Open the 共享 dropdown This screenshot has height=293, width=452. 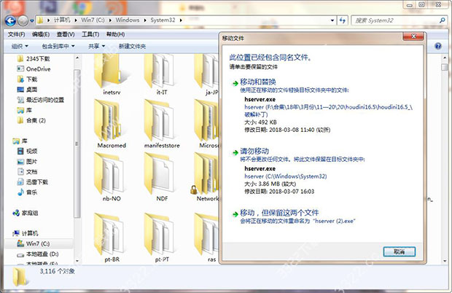96,46
